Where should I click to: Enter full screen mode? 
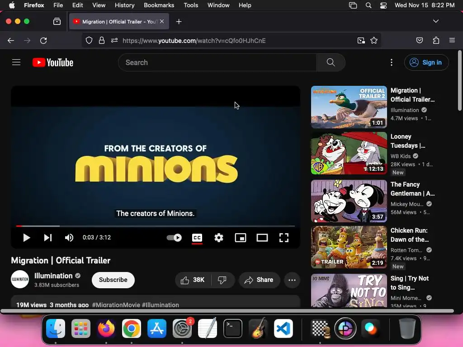(284, 238)
